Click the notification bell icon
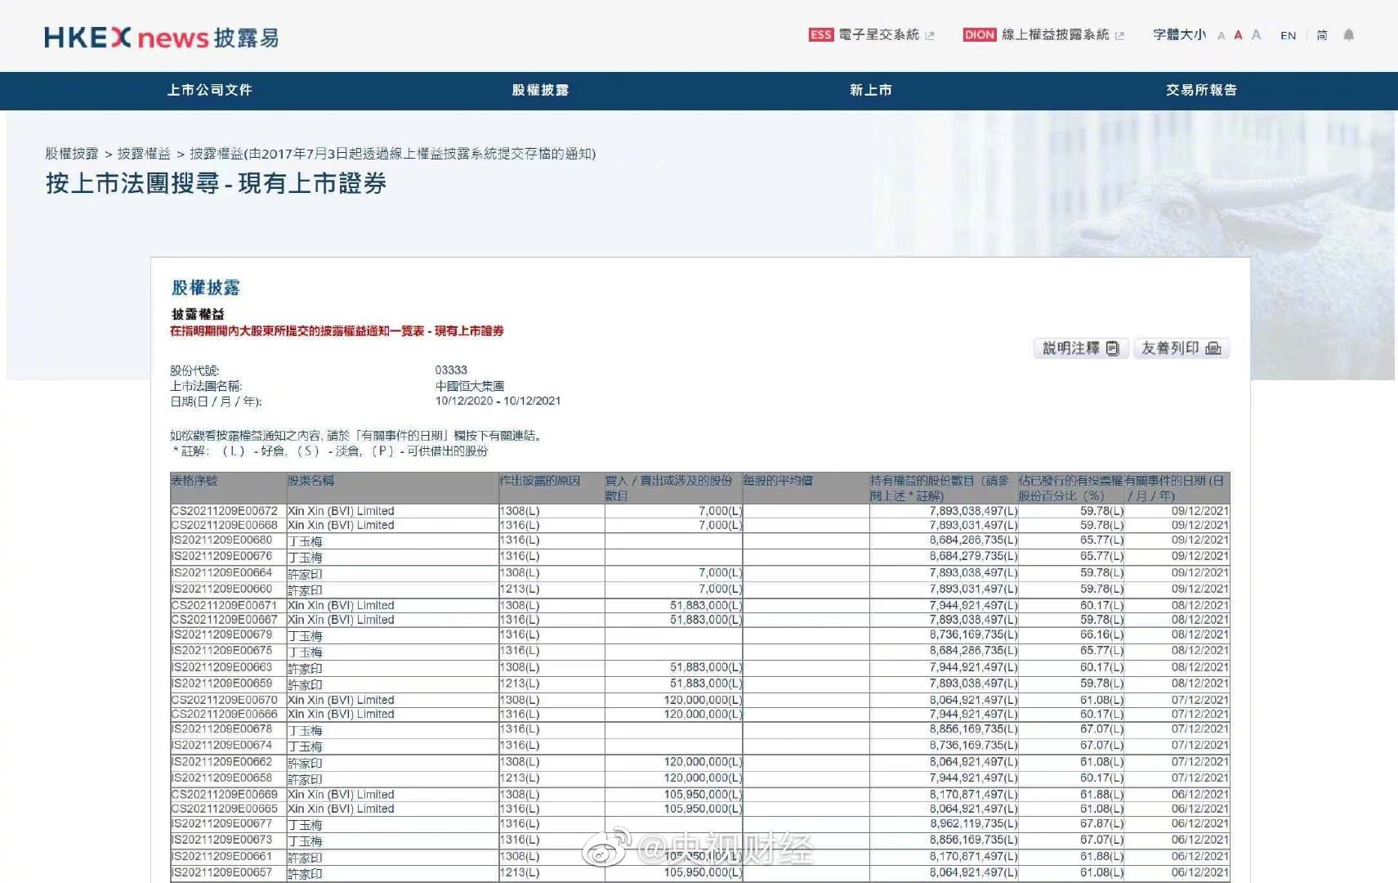The image size is (1398, 883). click(x=1349, y=35)
